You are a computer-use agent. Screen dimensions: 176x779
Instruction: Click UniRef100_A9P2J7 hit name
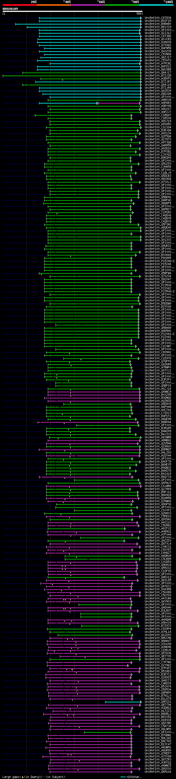(158, 112)
